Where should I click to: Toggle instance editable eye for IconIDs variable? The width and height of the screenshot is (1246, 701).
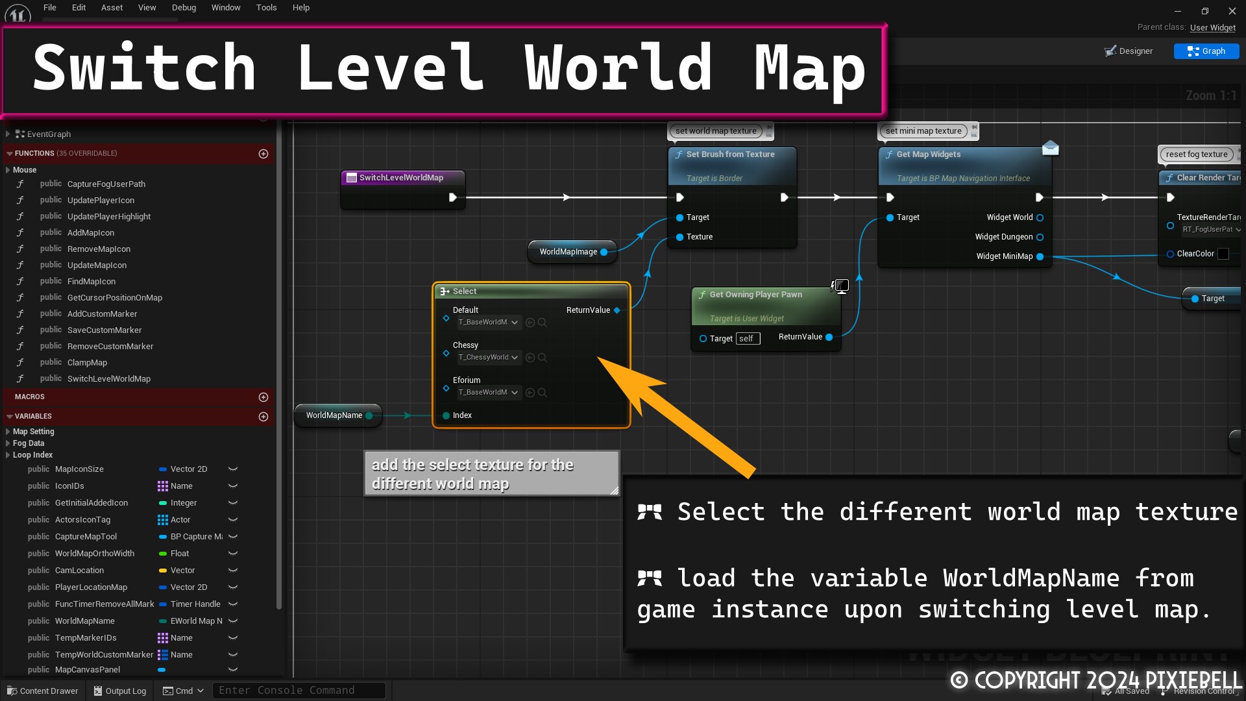pos(233,486)
